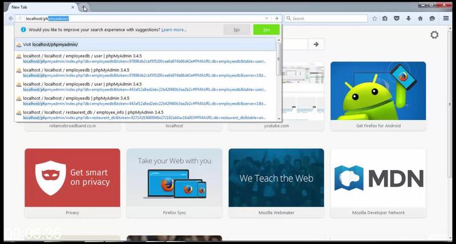456x244 pixels.
Task: Open a new tab with plus button
Action: pyautogui.click(x=84, y=7)
